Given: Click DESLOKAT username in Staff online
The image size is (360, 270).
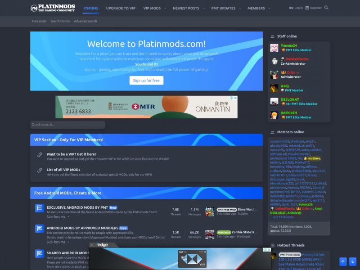Looking at the screenshot, I should click(x=290, y=99).
